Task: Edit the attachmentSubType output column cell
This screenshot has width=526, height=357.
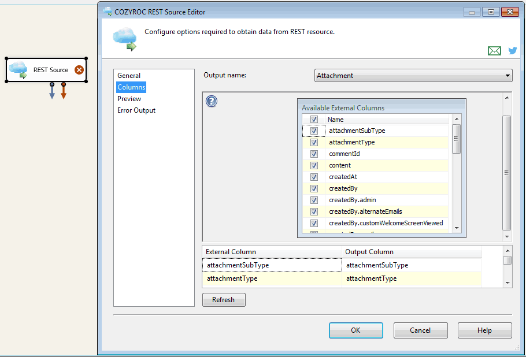Action: 412,265
